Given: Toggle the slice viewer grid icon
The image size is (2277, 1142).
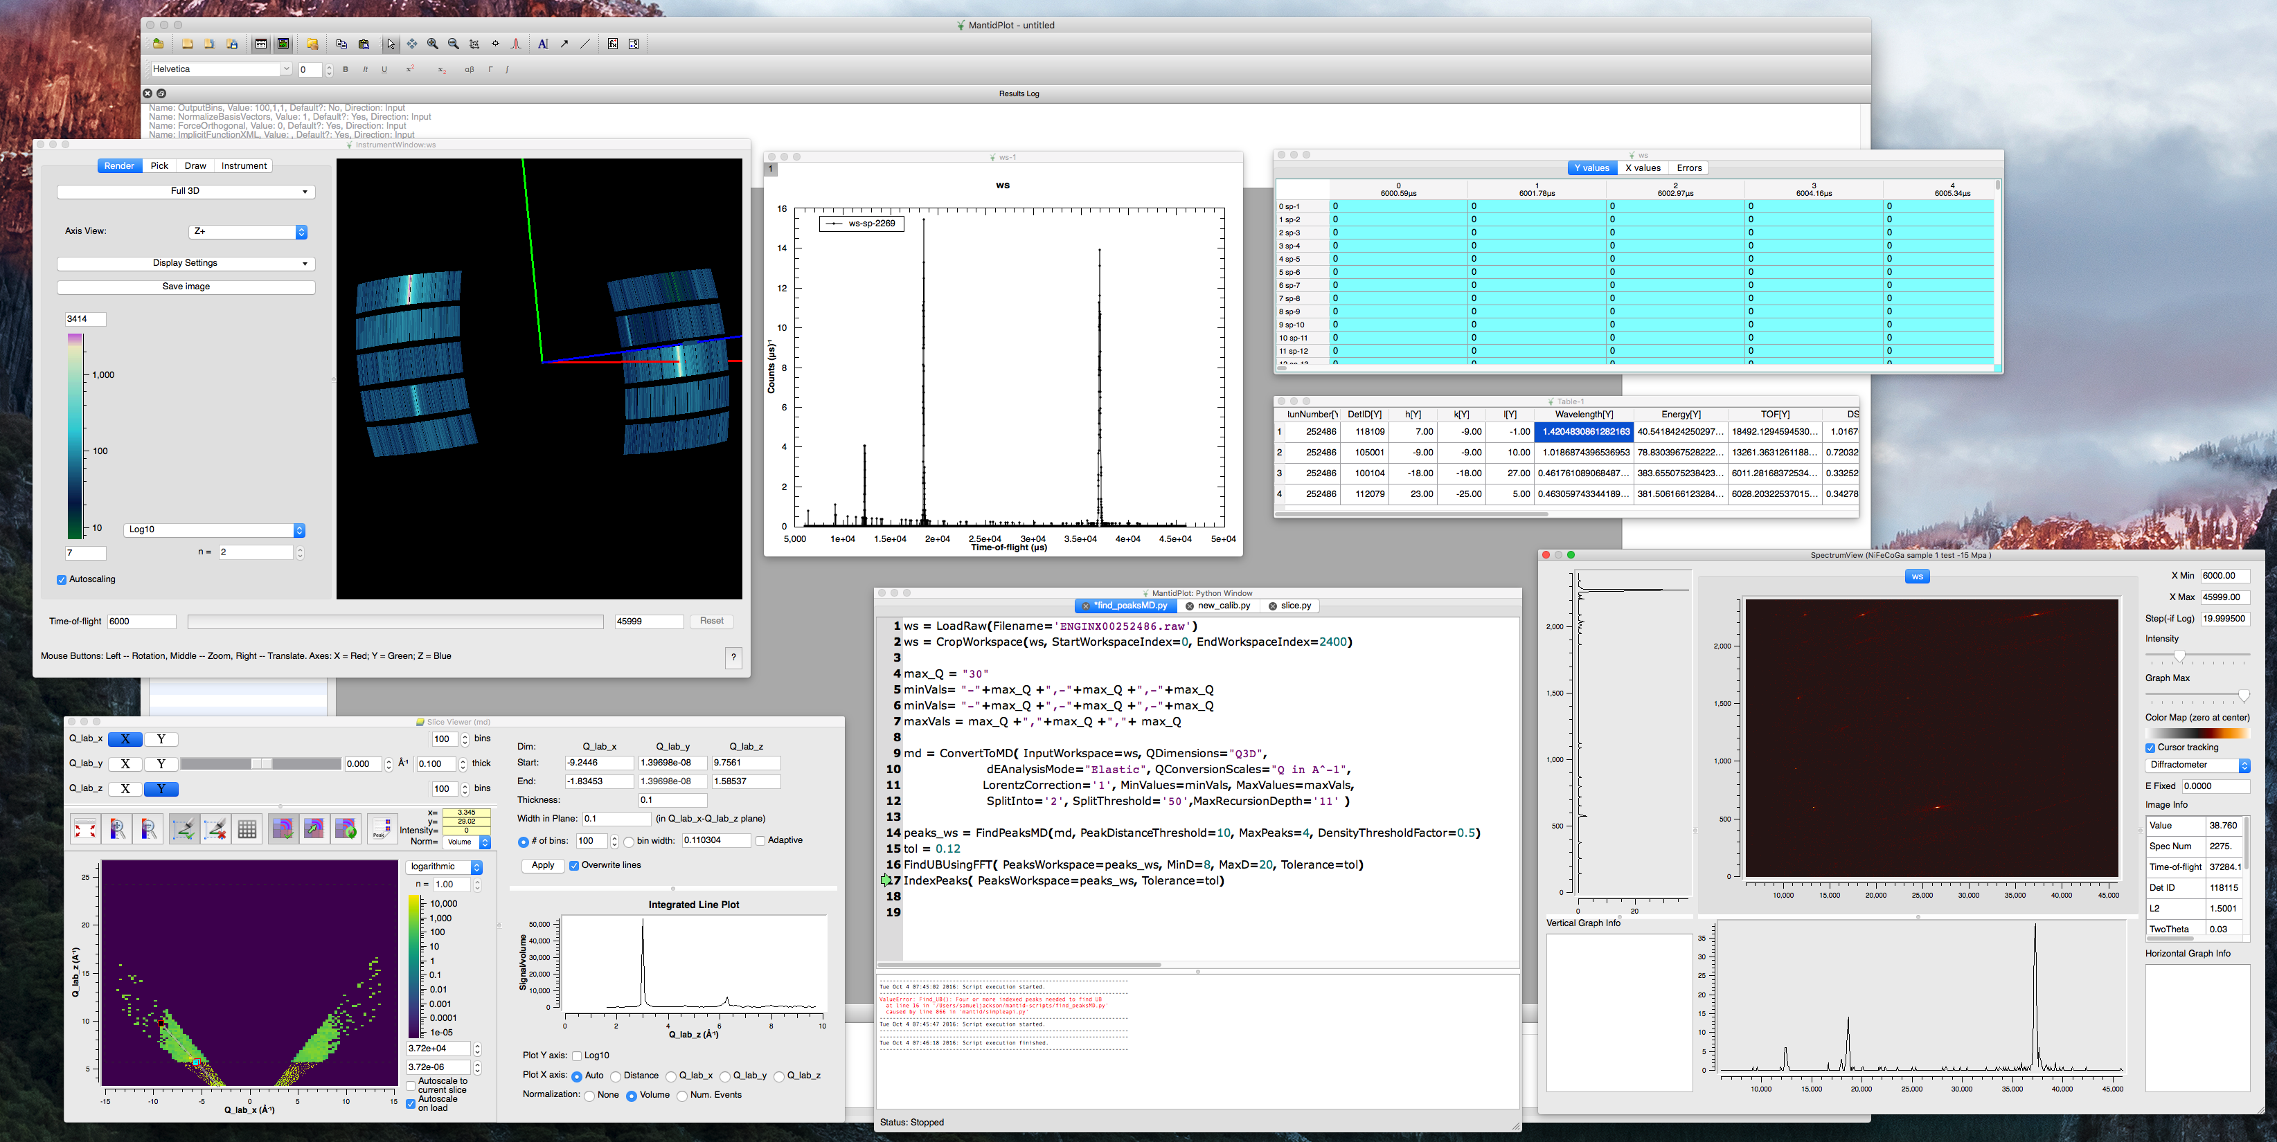Looking at the screenshot, I should 247,829.
